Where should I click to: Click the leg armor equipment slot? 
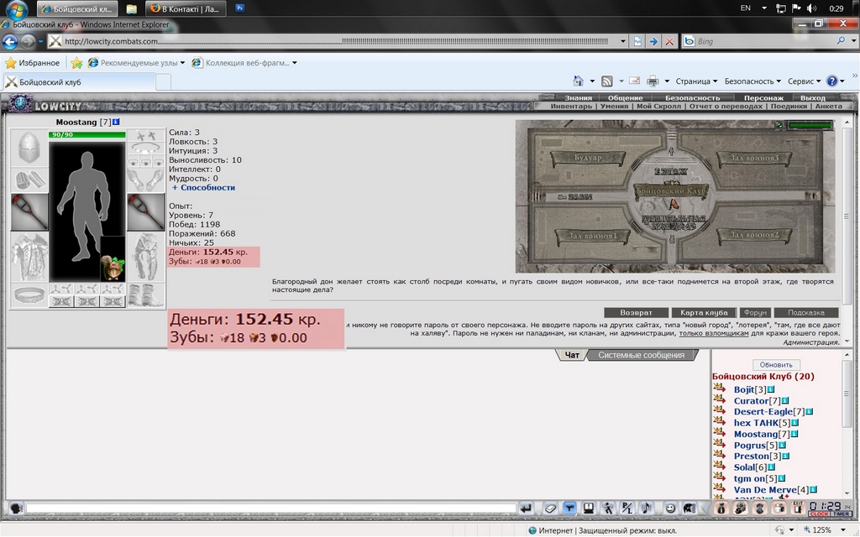146,257
